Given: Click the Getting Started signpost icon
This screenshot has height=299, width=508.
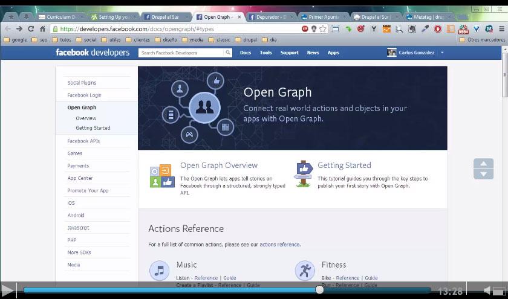Looking at the screenshot, I should 304,174.
